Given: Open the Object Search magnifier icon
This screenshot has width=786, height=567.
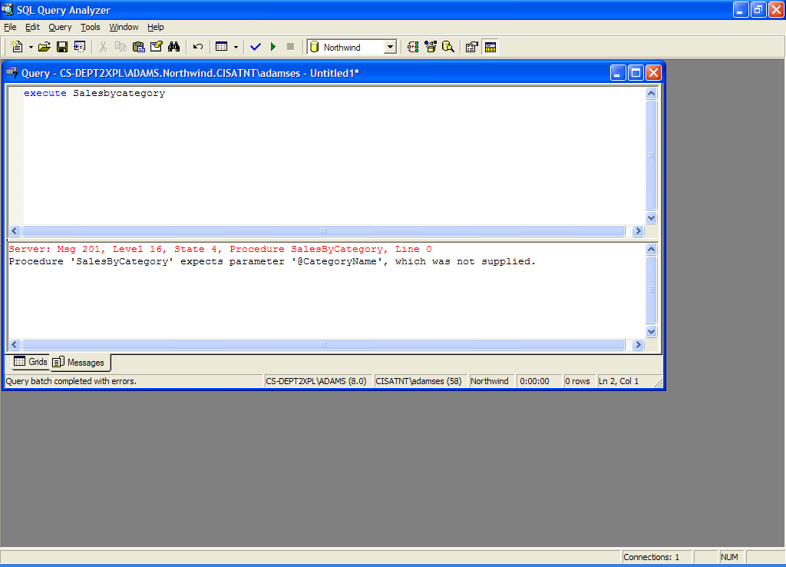Looking at the screenshot, I should [x=448, y=47].
